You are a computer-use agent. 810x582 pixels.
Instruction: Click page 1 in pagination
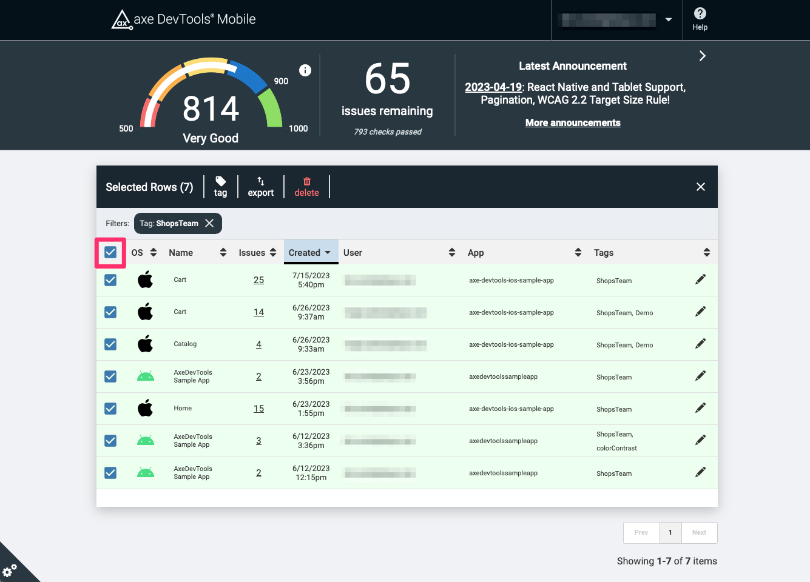click(x=670, y=532)
